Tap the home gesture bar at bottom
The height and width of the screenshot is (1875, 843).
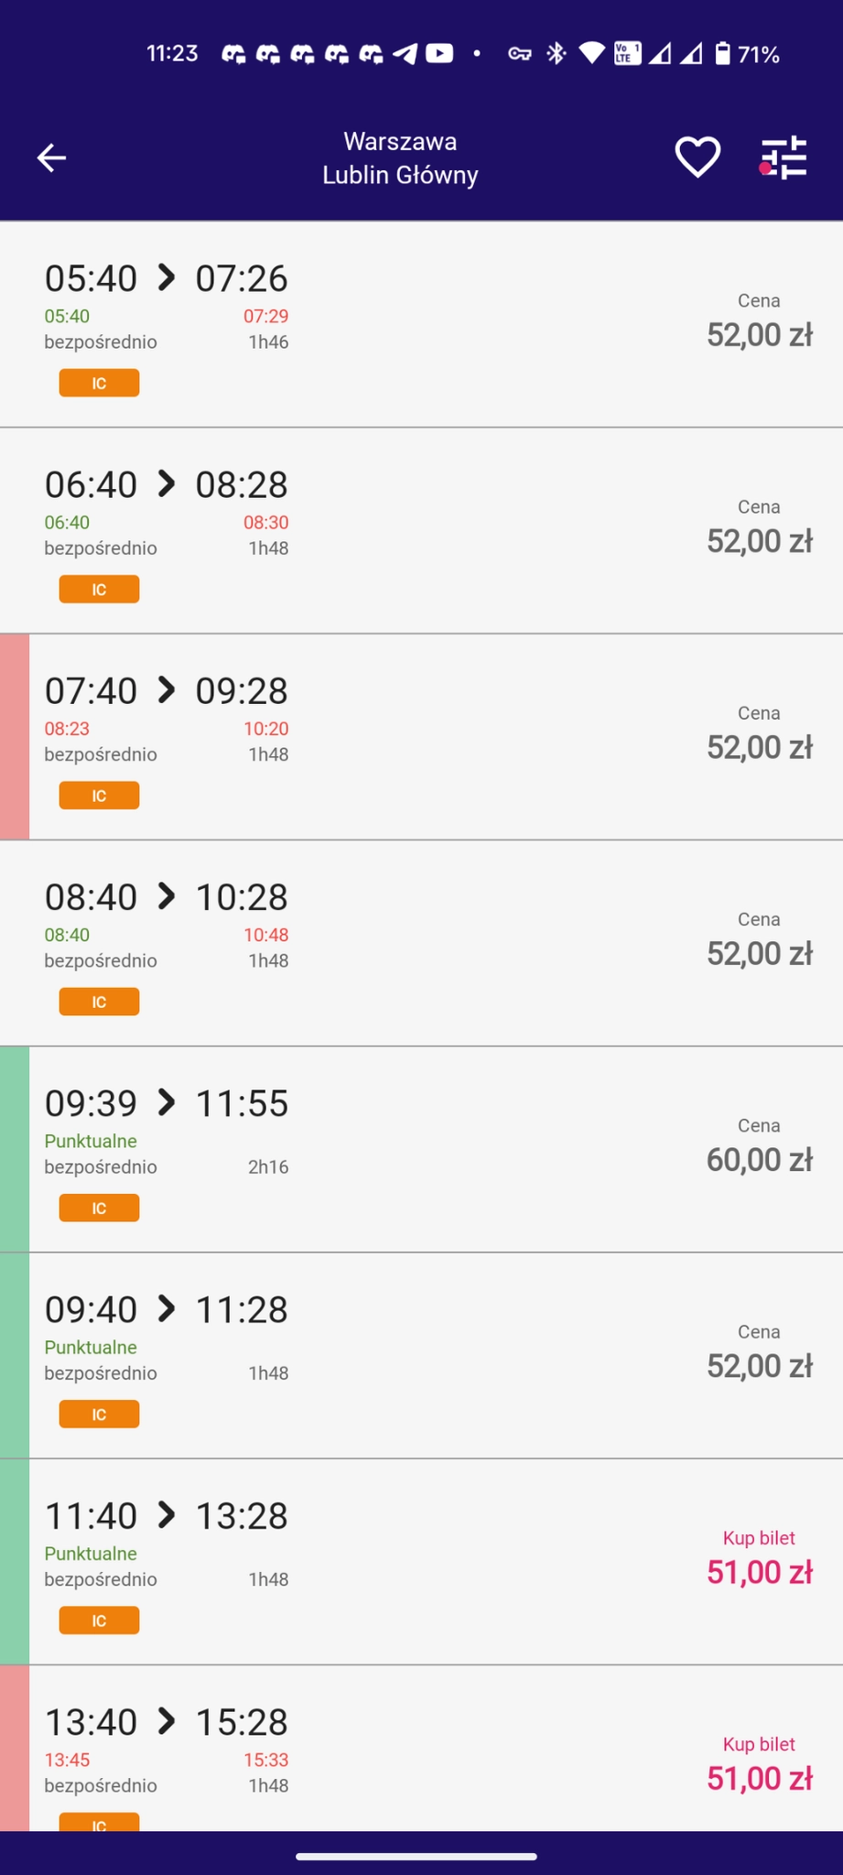point(416,1857)
